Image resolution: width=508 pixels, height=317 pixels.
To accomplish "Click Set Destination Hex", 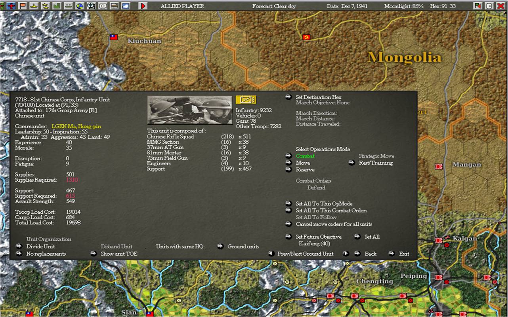I will point(318,97).
